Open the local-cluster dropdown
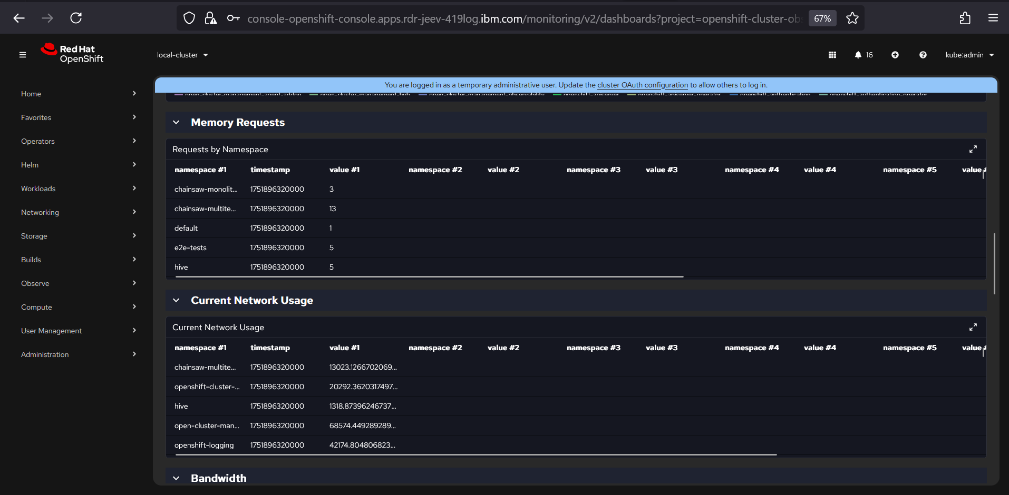Viewport: 1009px width, 495px height. (182, 55)
